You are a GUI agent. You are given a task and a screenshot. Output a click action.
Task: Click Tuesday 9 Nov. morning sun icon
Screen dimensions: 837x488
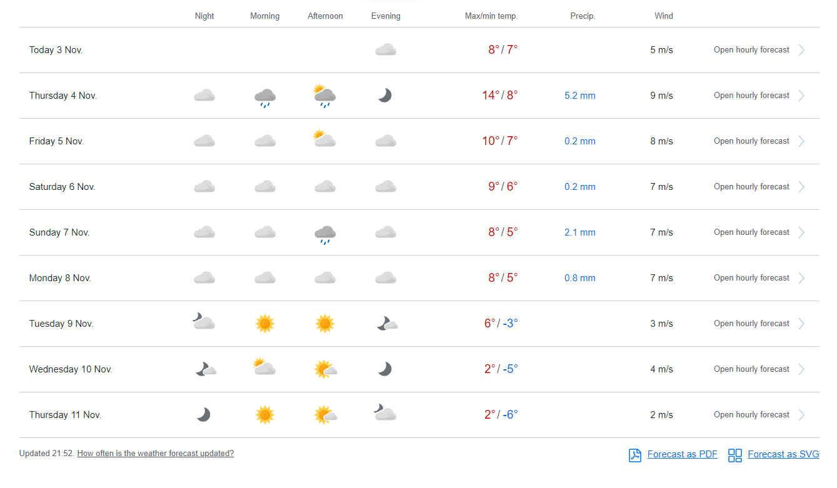pos(265,324)
